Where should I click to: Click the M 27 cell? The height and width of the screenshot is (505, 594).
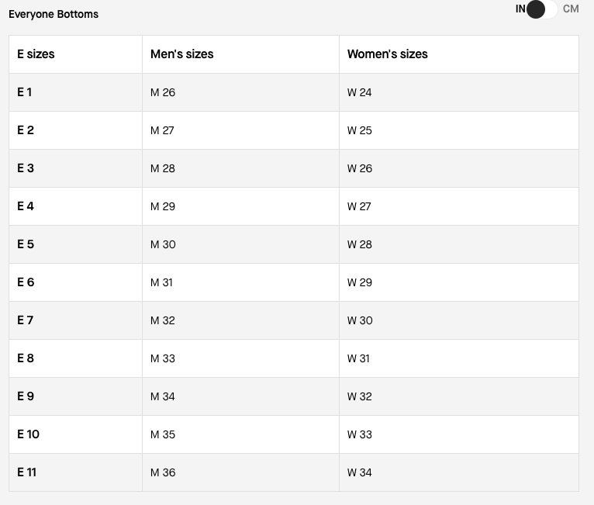tap(162, 130)
